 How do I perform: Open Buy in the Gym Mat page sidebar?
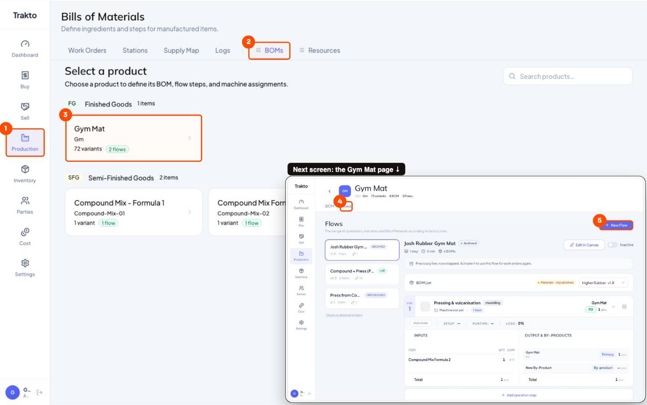[301, 221]
